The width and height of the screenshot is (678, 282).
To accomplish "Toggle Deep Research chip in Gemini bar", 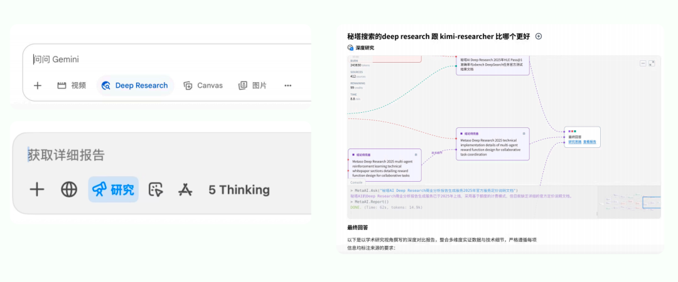I will tap(135, 85).
